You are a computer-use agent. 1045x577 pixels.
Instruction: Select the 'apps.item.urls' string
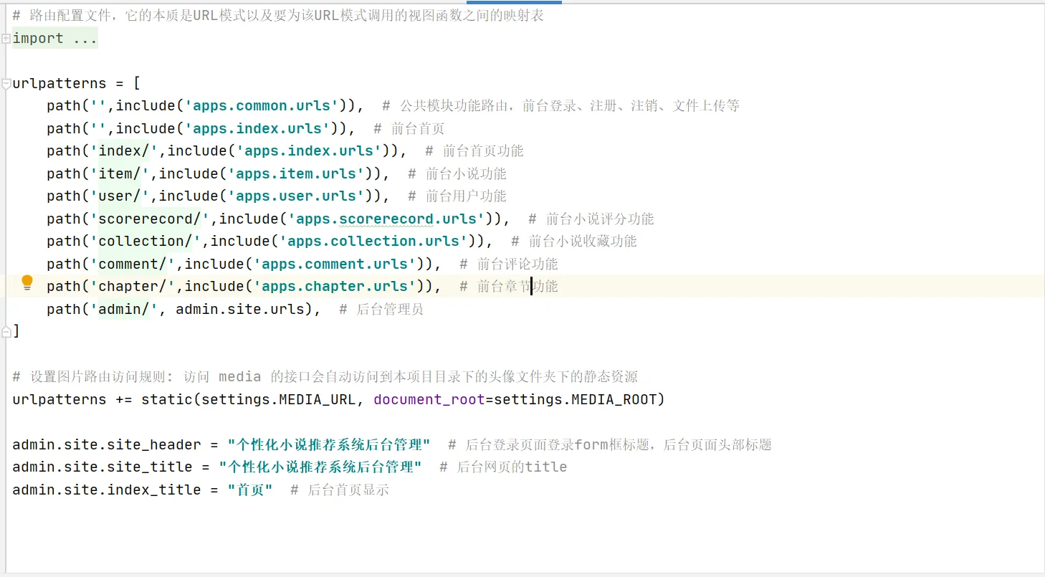296,173
